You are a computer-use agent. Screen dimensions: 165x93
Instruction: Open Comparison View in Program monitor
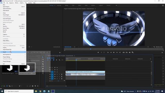tap(133, 52)
